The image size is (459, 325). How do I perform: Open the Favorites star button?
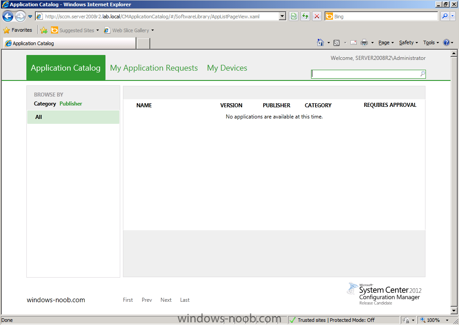point(17,30)
